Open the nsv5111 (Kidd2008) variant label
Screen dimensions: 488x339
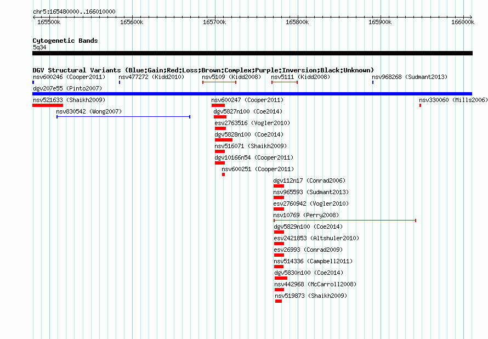click(x=300, y=77)
